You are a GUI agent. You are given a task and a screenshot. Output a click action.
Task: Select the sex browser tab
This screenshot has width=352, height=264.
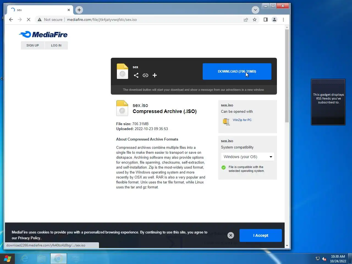[40, 10]
